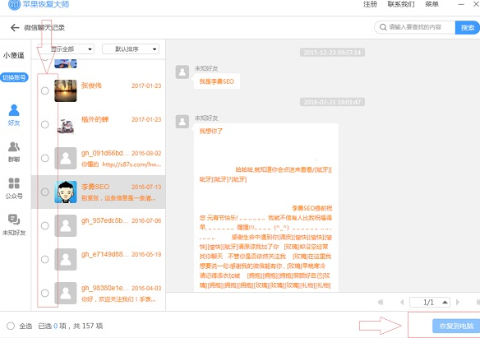
Task: Open the 槛外的蝉 conversation name
Action: coord(95,119)
